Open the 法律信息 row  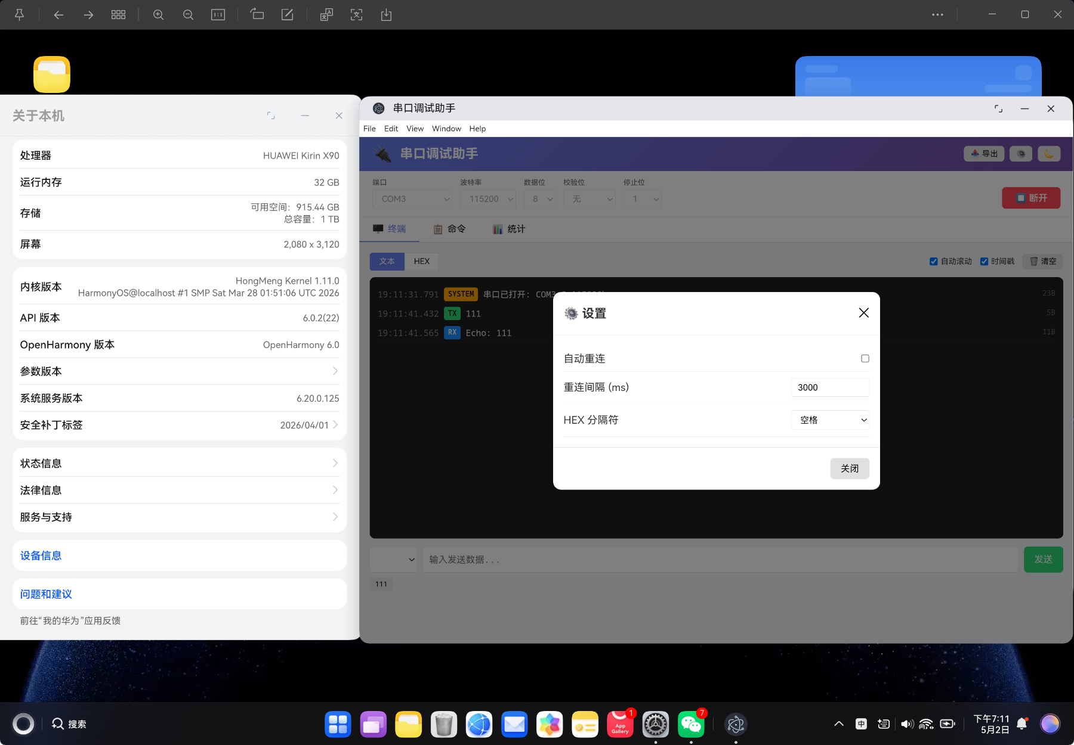click(x=180, y=490)
